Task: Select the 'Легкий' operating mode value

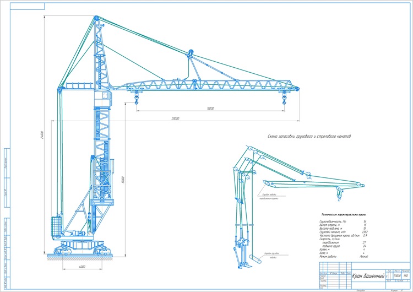Action: click(x=363, y=256)
